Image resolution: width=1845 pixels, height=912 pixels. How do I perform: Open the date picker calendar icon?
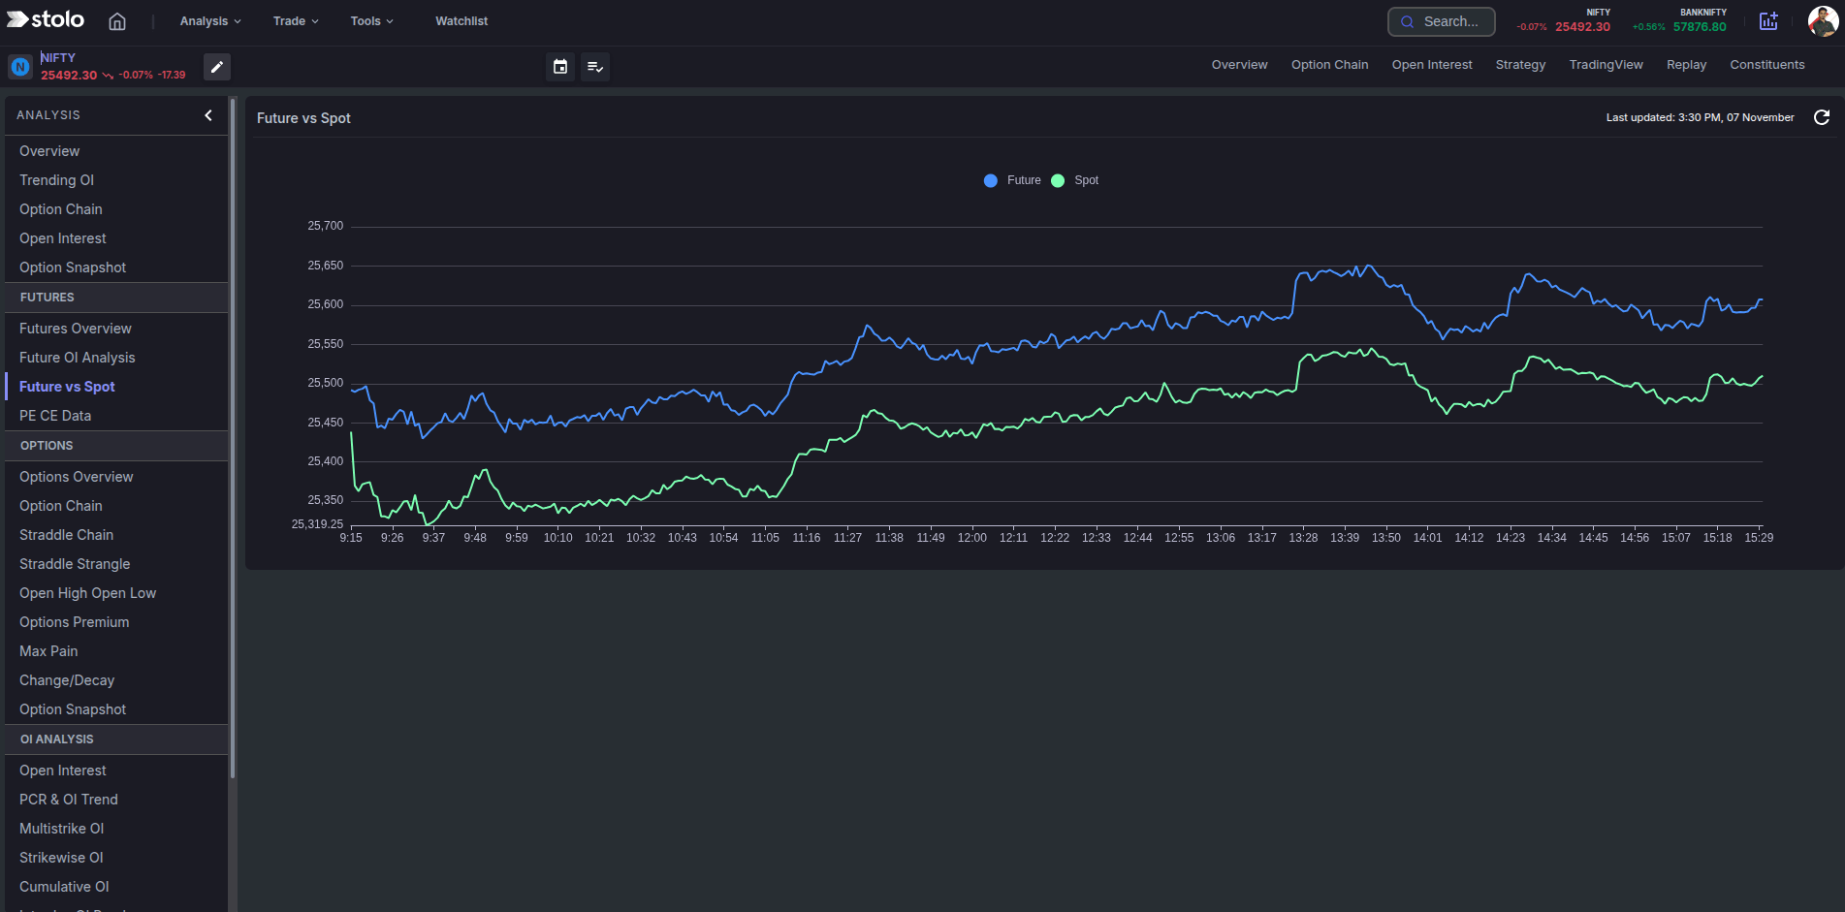(x=559, y=67)
